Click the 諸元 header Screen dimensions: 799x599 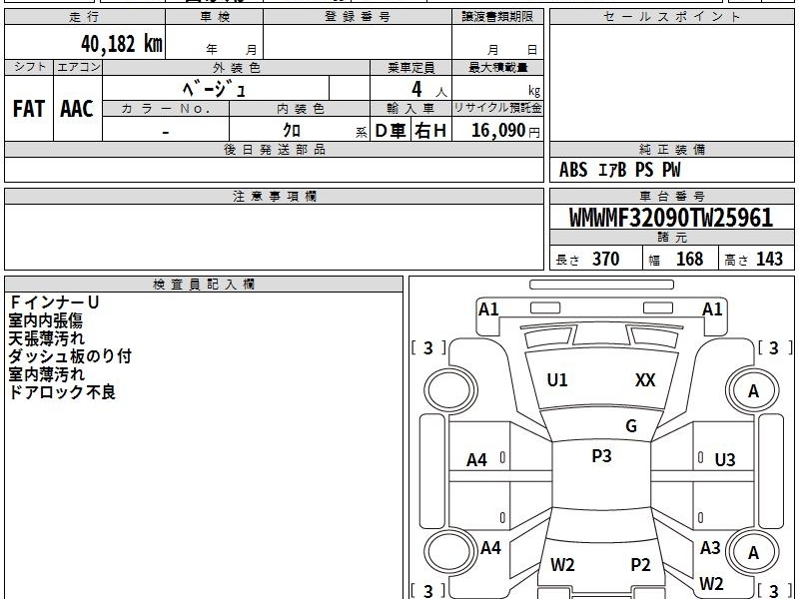671,238
